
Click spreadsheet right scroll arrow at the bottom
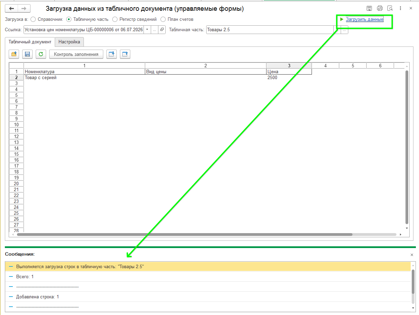click(x=400, y=235)
